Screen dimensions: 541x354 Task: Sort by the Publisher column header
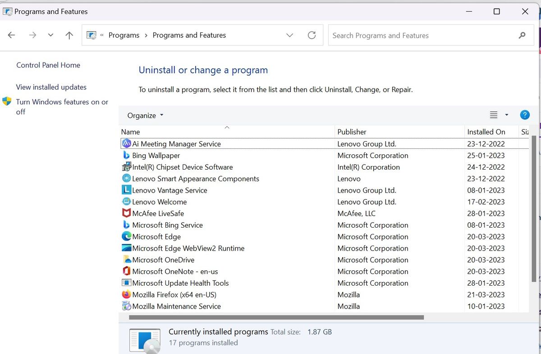400,132
